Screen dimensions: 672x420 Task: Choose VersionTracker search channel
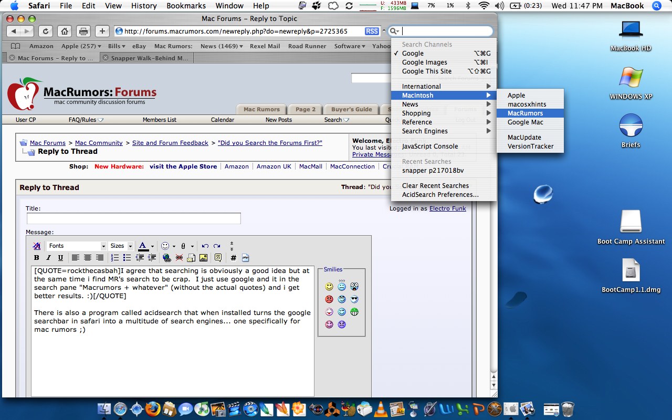[x=530, y=146]
